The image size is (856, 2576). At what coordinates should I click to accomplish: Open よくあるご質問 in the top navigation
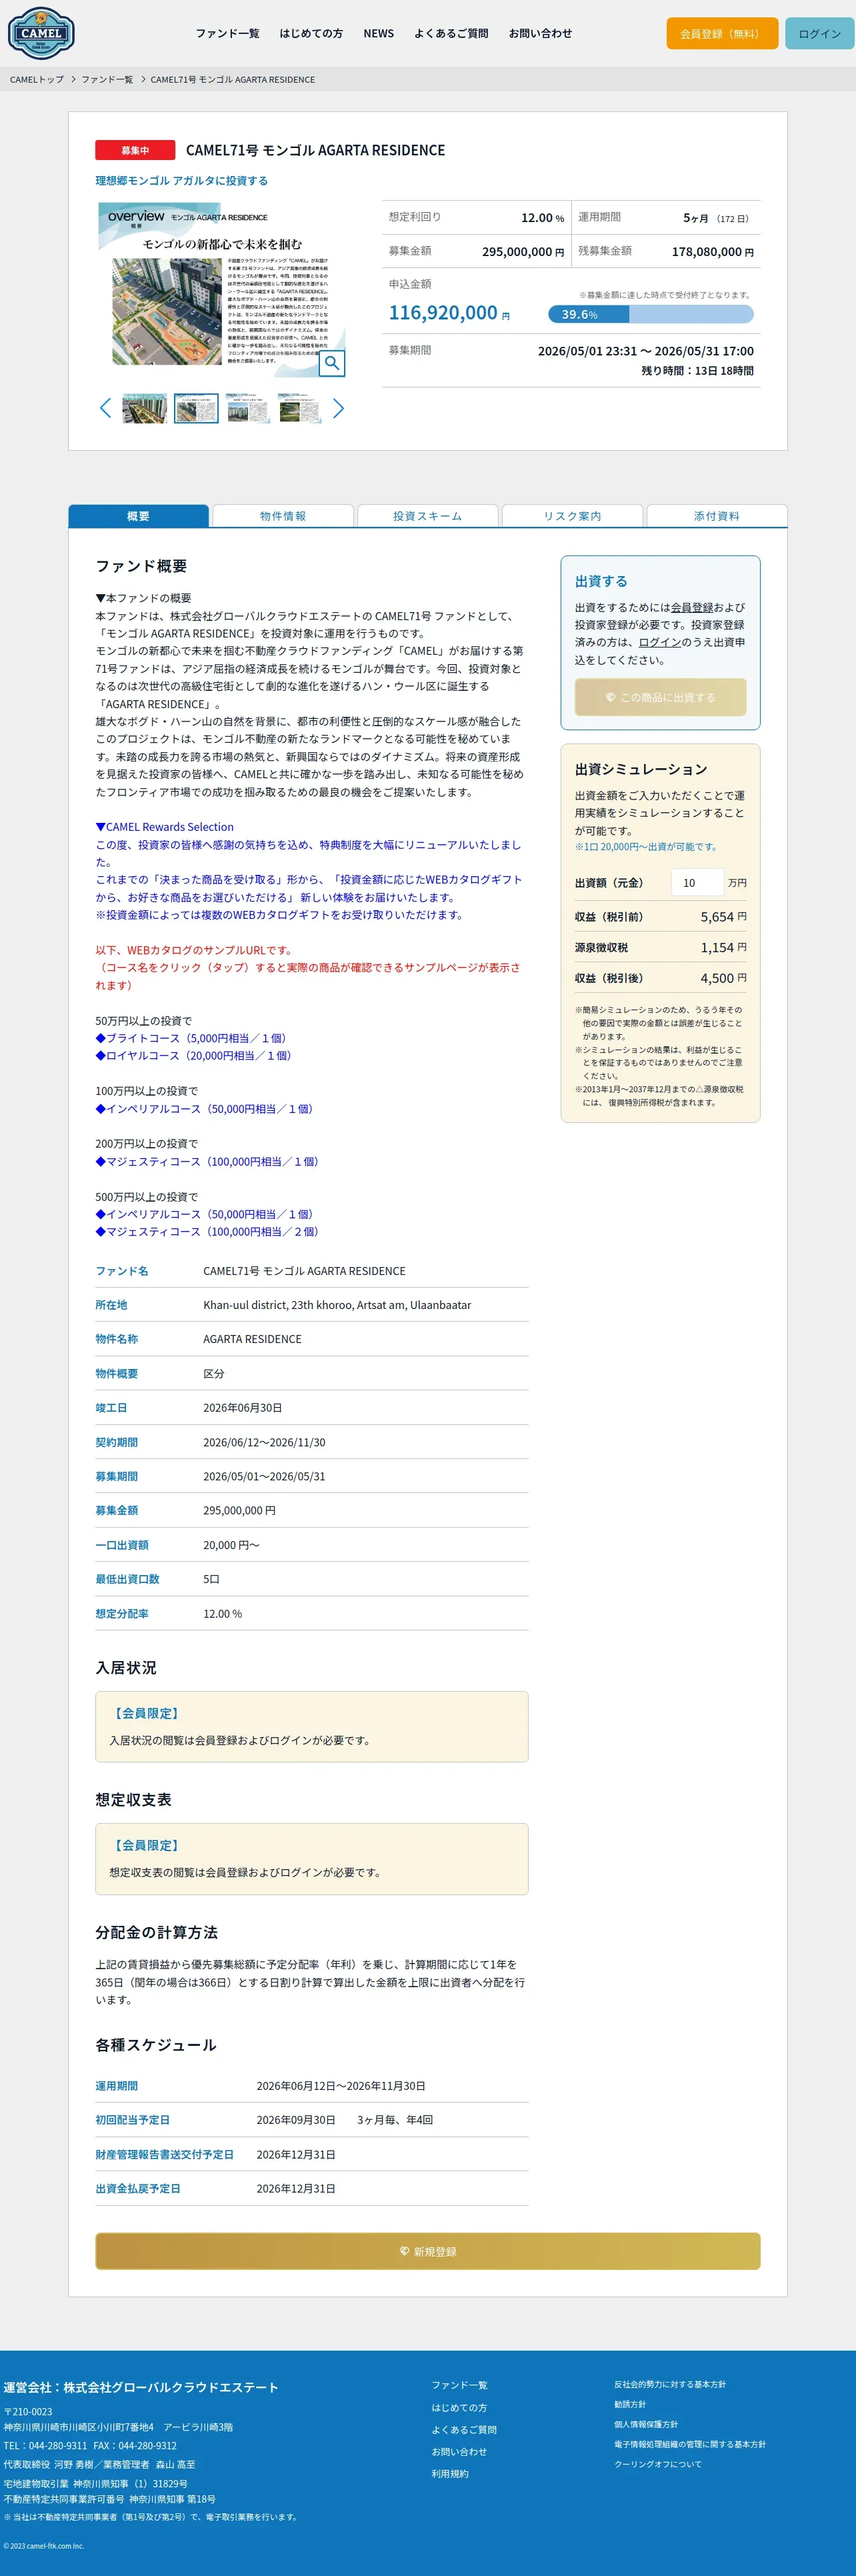[451, 33]
